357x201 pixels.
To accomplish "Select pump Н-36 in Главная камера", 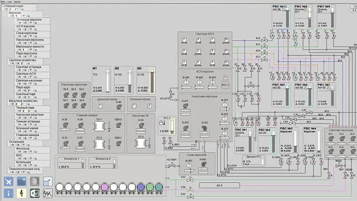I will [65, 125].
